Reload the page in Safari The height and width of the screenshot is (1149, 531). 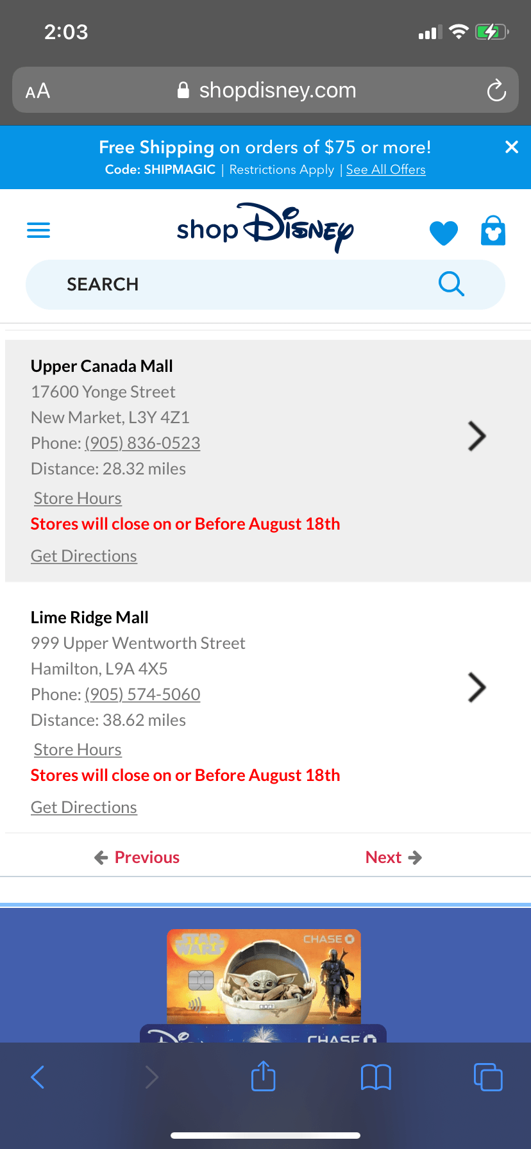tap(496, 90)
